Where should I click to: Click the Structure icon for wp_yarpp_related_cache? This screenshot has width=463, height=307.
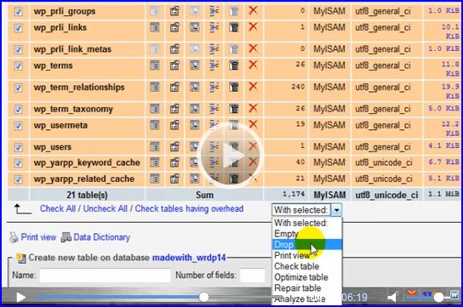(174, 179)
